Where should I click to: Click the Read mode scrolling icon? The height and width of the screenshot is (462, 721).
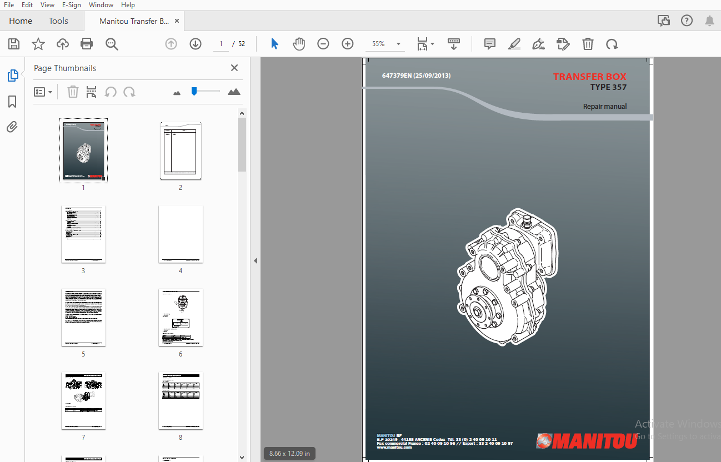(x=454, y=44)
